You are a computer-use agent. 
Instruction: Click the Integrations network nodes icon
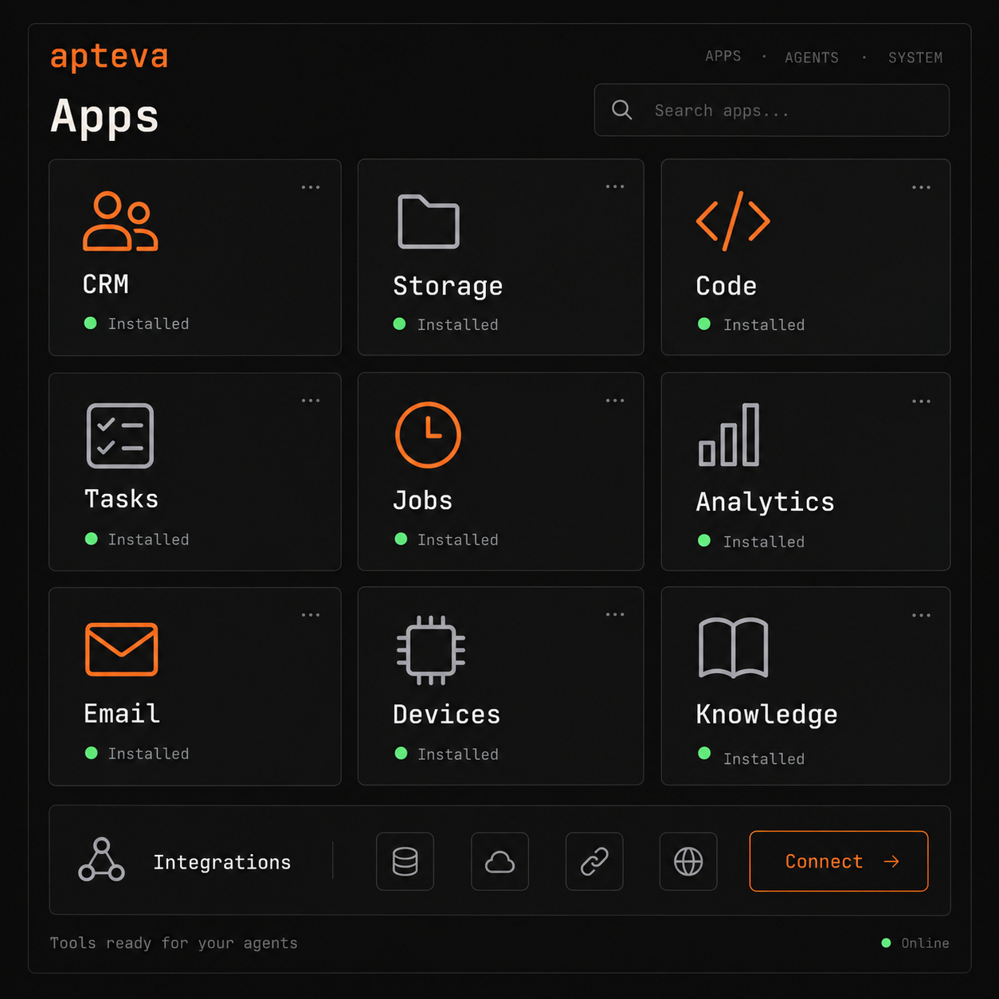tap(101, 860)
